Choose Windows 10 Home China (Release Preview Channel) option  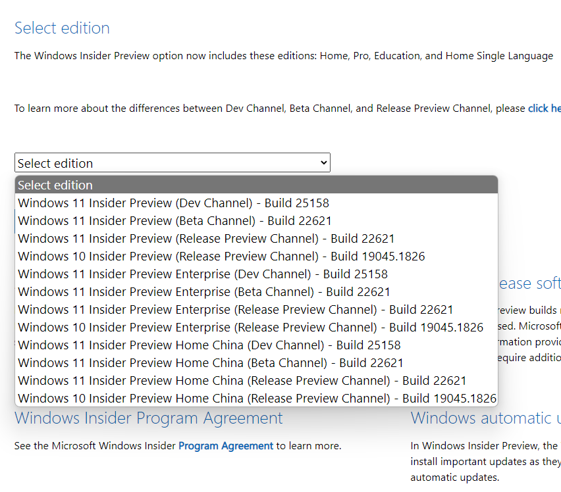(256, 398)
